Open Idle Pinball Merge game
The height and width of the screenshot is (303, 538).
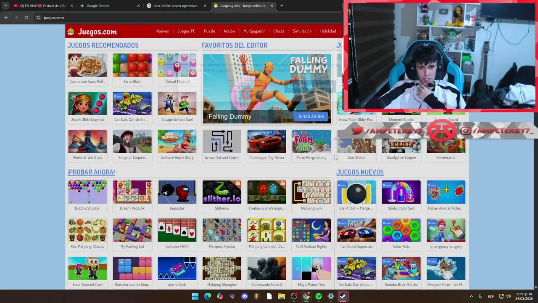(356, 196)
